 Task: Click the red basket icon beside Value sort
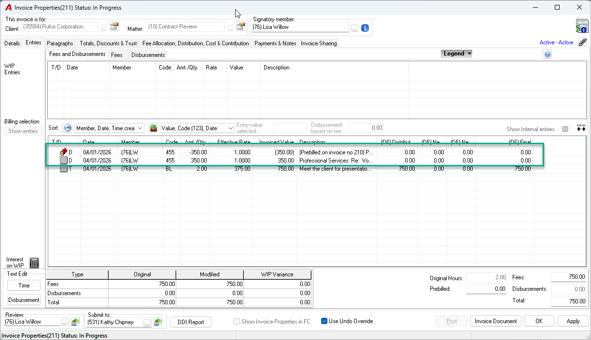pos(153,128)
